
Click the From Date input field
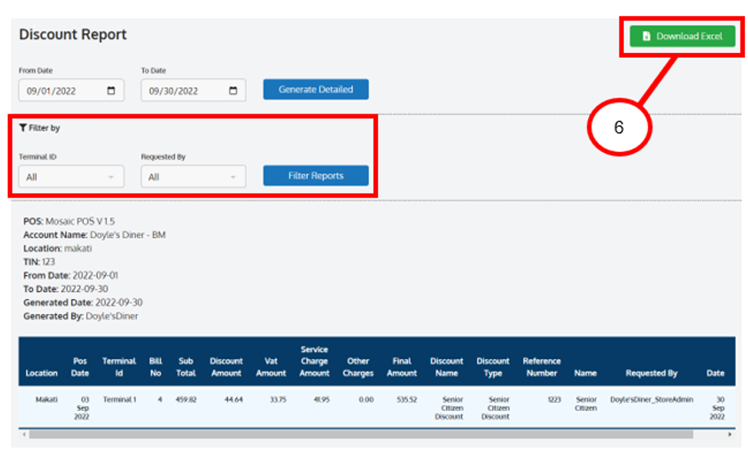62,91
